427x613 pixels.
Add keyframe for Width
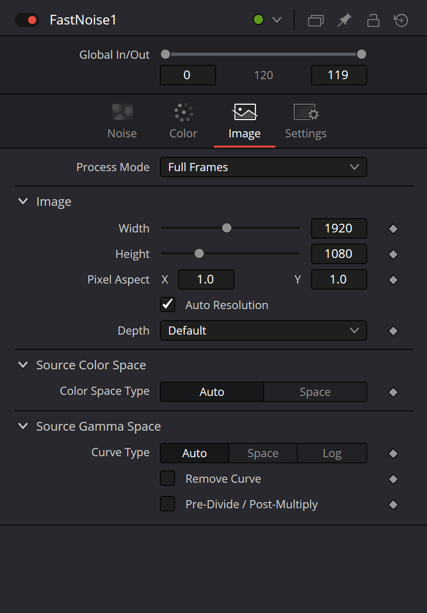393,229
